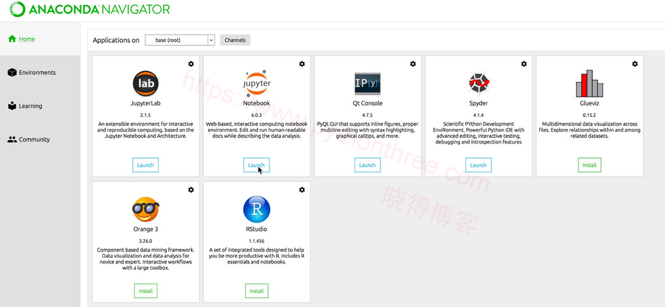This screenshot has width=665, height=307.
Task: Install Glueviz
Action: (590, 165)
